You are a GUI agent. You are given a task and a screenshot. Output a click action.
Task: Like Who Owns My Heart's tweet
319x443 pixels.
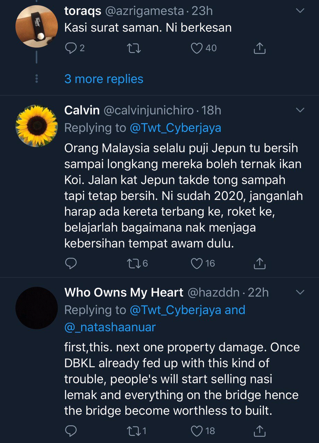tap(197, 431)
